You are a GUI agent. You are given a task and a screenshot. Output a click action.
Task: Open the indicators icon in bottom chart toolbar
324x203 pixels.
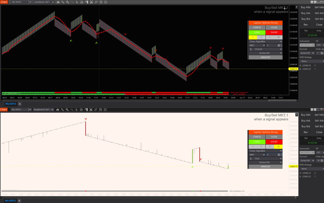[96, 110]
